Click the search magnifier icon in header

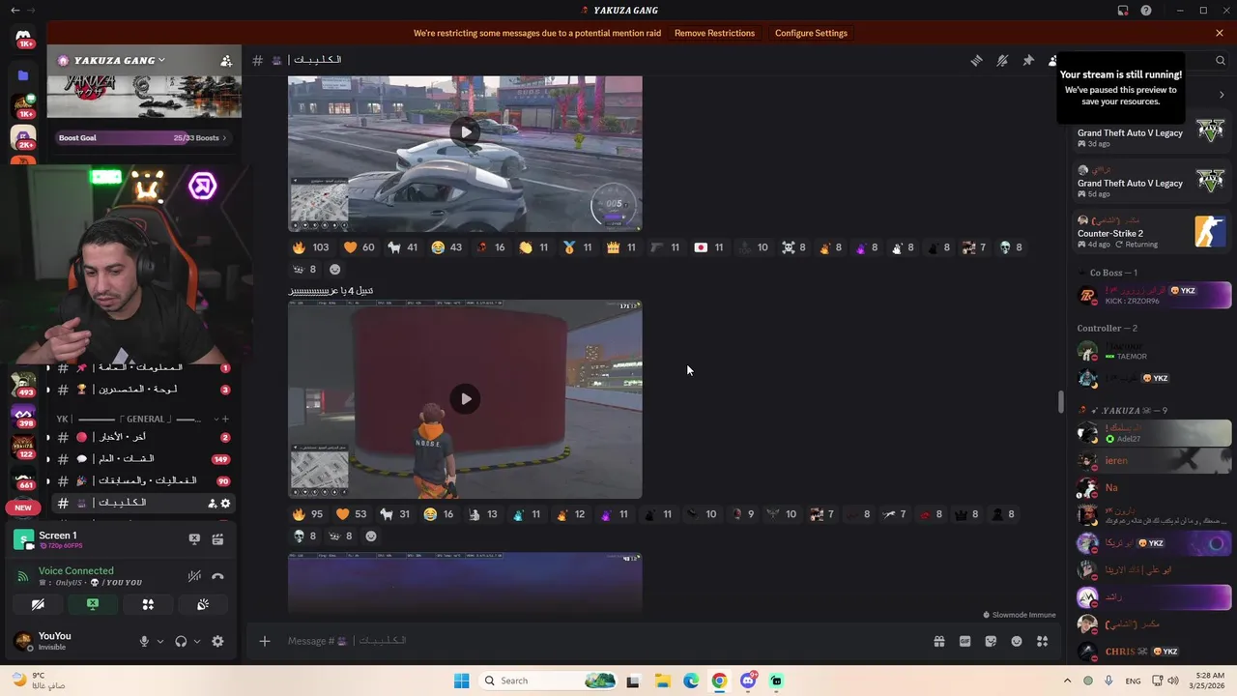pyautogui.click(x=1221, y=60)
